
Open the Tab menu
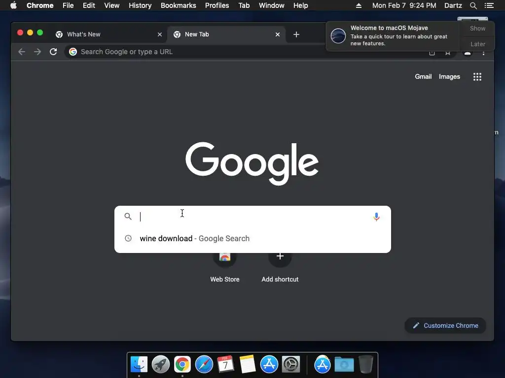click(x=244, y=5)
